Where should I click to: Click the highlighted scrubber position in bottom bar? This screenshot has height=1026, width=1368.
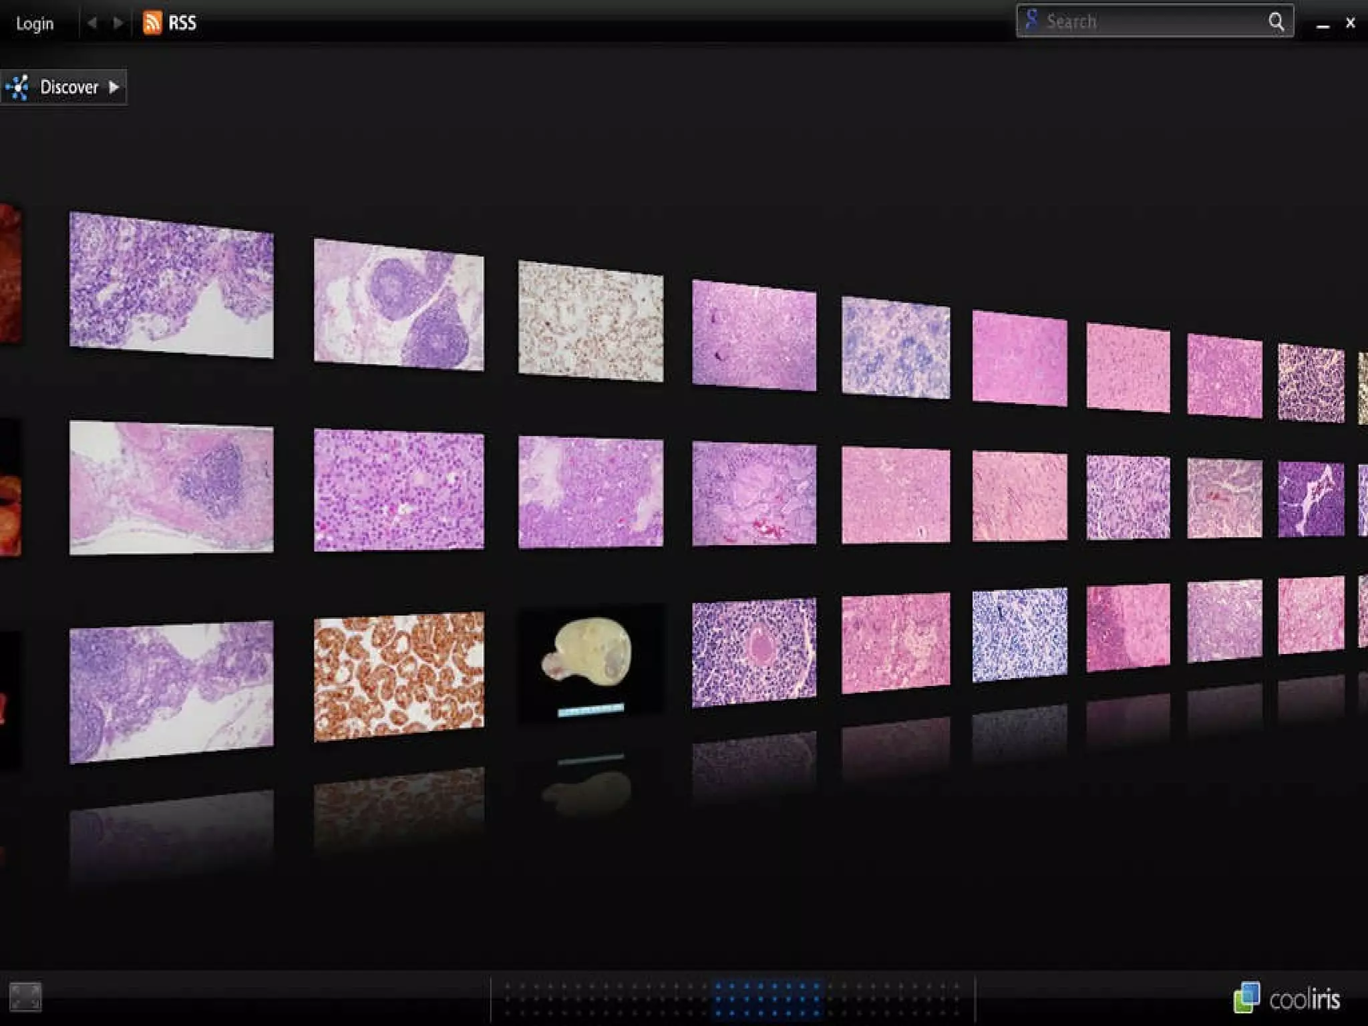768,999
